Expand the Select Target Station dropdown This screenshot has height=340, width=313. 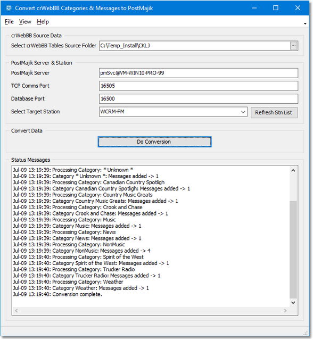tap(243, 112)
